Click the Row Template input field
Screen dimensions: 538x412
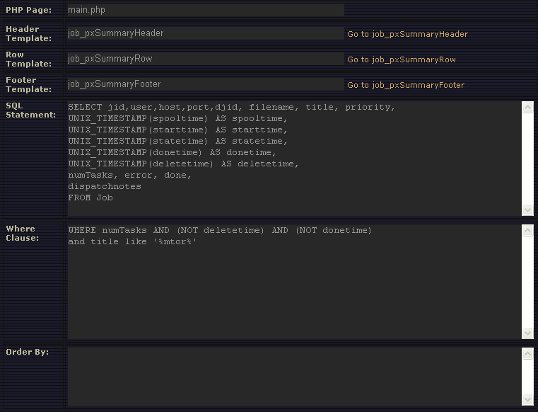[205, 59]
